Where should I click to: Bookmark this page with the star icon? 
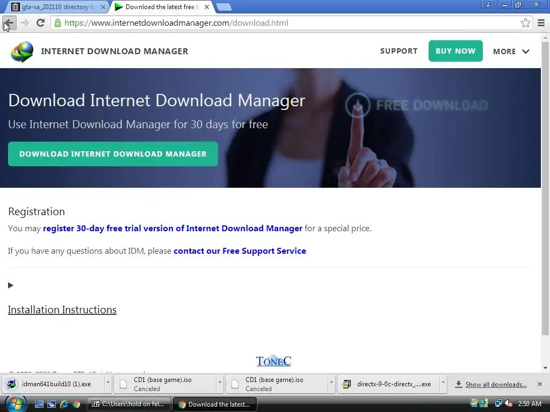(x=525, y=23)
